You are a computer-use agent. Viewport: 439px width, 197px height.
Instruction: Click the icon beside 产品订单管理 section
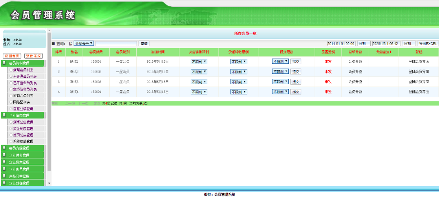tap(4, 176)
